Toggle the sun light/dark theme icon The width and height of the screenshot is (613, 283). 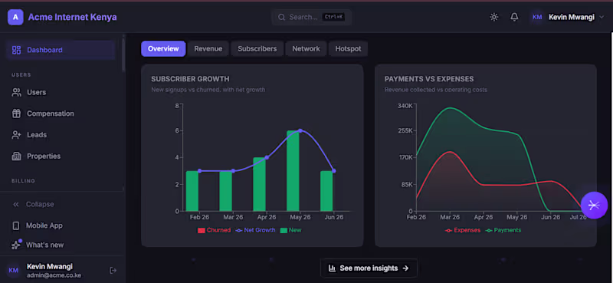click(494, 17)
